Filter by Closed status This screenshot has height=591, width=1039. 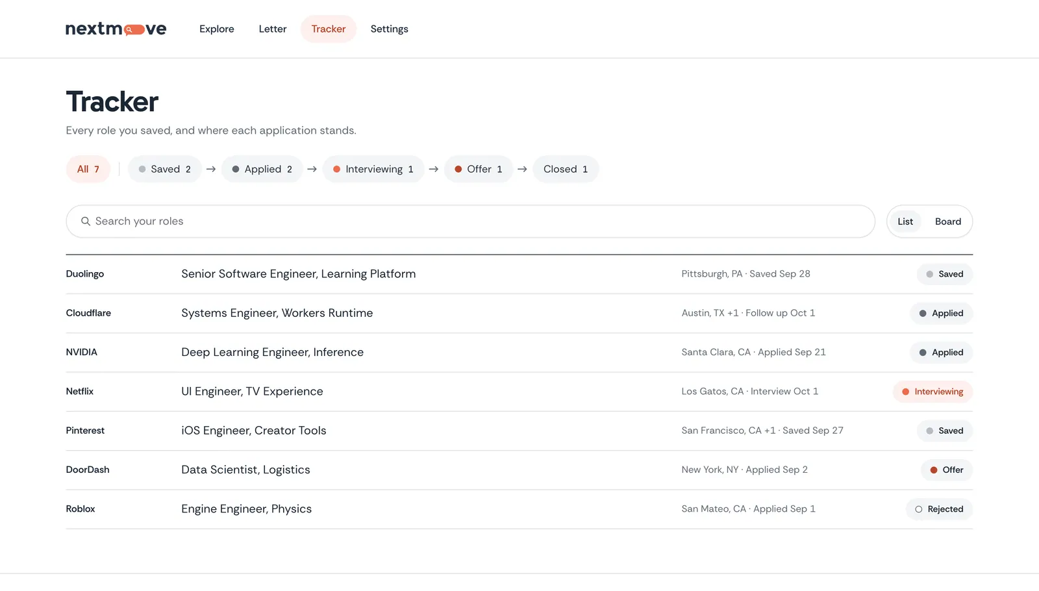[x=566, y=170]
